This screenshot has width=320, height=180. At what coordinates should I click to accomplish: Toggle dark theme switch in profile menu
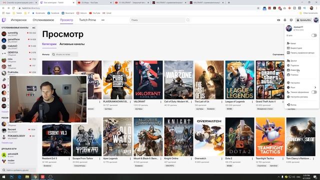pos(314,92)
